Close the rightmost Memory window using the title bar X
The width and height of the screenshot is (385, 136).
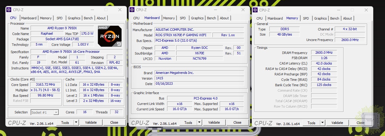367,10
